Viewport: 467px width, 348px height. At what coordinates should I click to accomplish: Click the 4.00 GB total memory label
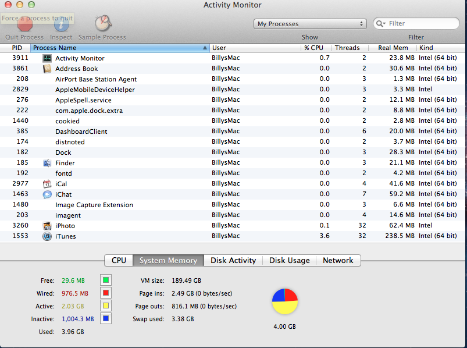[x=285, y=326]
